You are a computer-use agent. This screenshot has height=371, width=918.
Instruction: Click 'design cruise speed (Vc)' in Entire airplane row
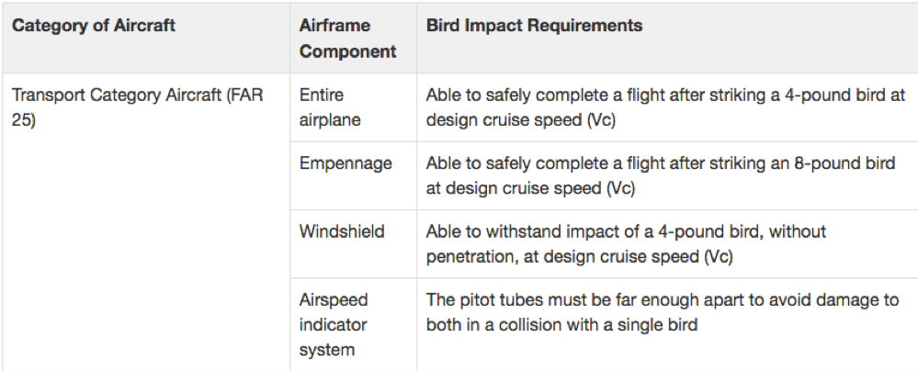tap(520, 120)
